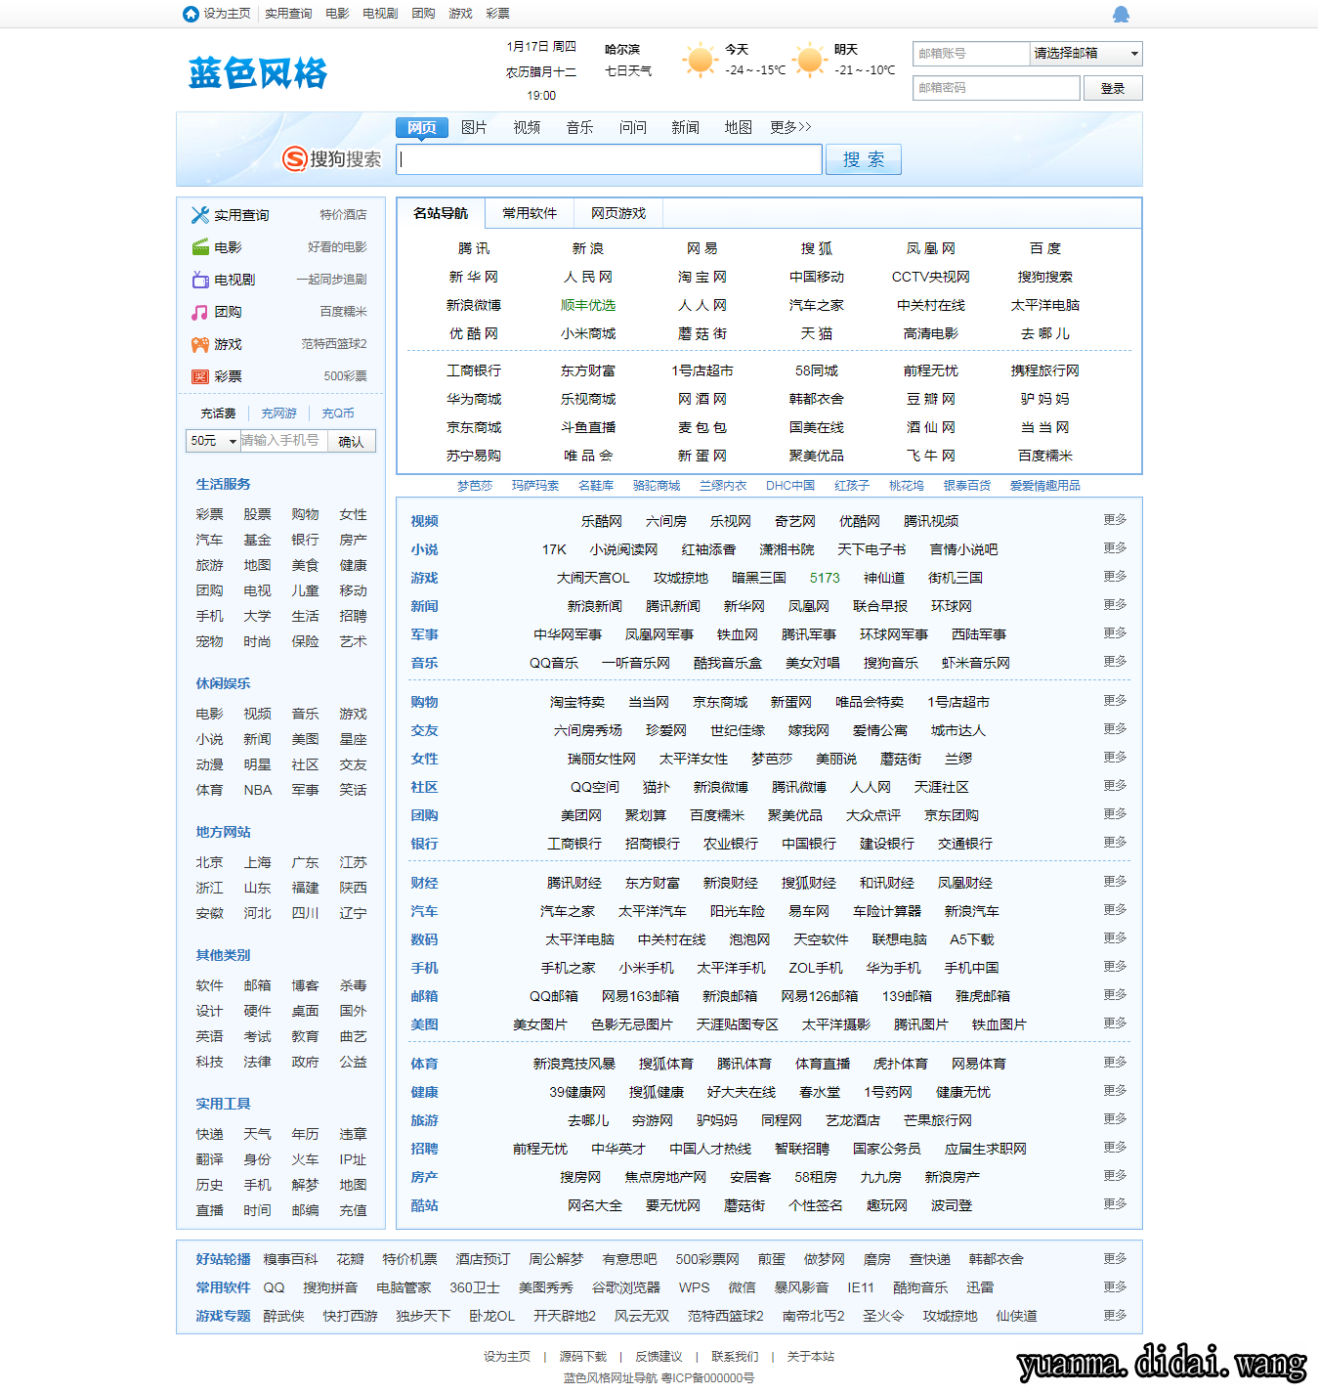Open the 常用软件 tab
The height and width of the screenshot is (1394, 1318).
(x=530, y=213)
